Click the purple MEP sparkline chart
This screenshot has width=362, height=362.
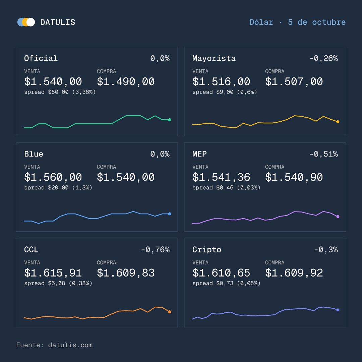coord(265,217)
